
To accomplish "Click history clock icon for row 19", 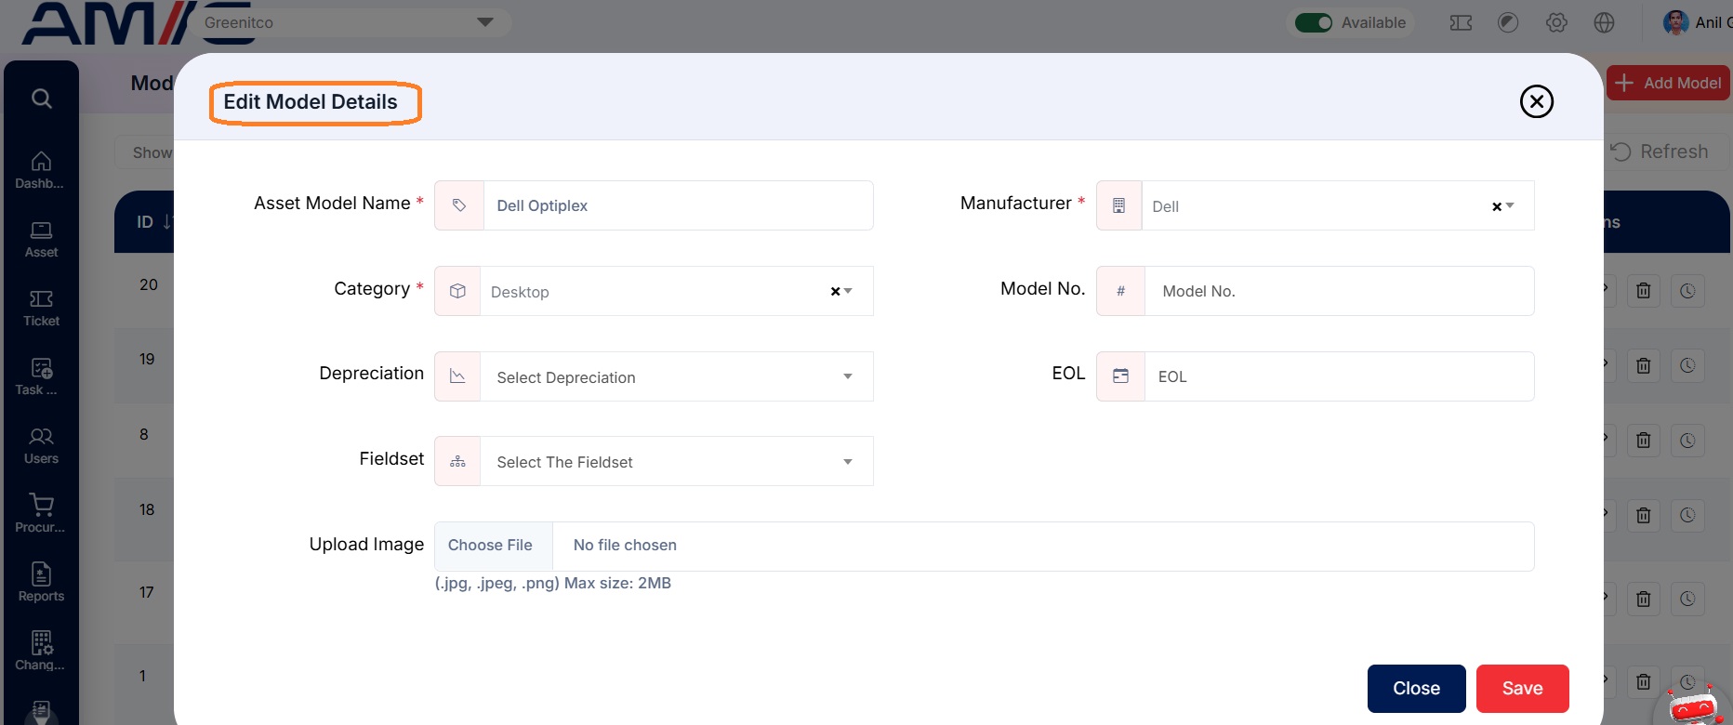I will tap(1687, 365).
